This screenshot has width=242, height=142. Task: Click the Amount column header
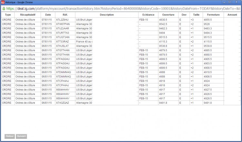pyautogui.click(x=232, y=15)
